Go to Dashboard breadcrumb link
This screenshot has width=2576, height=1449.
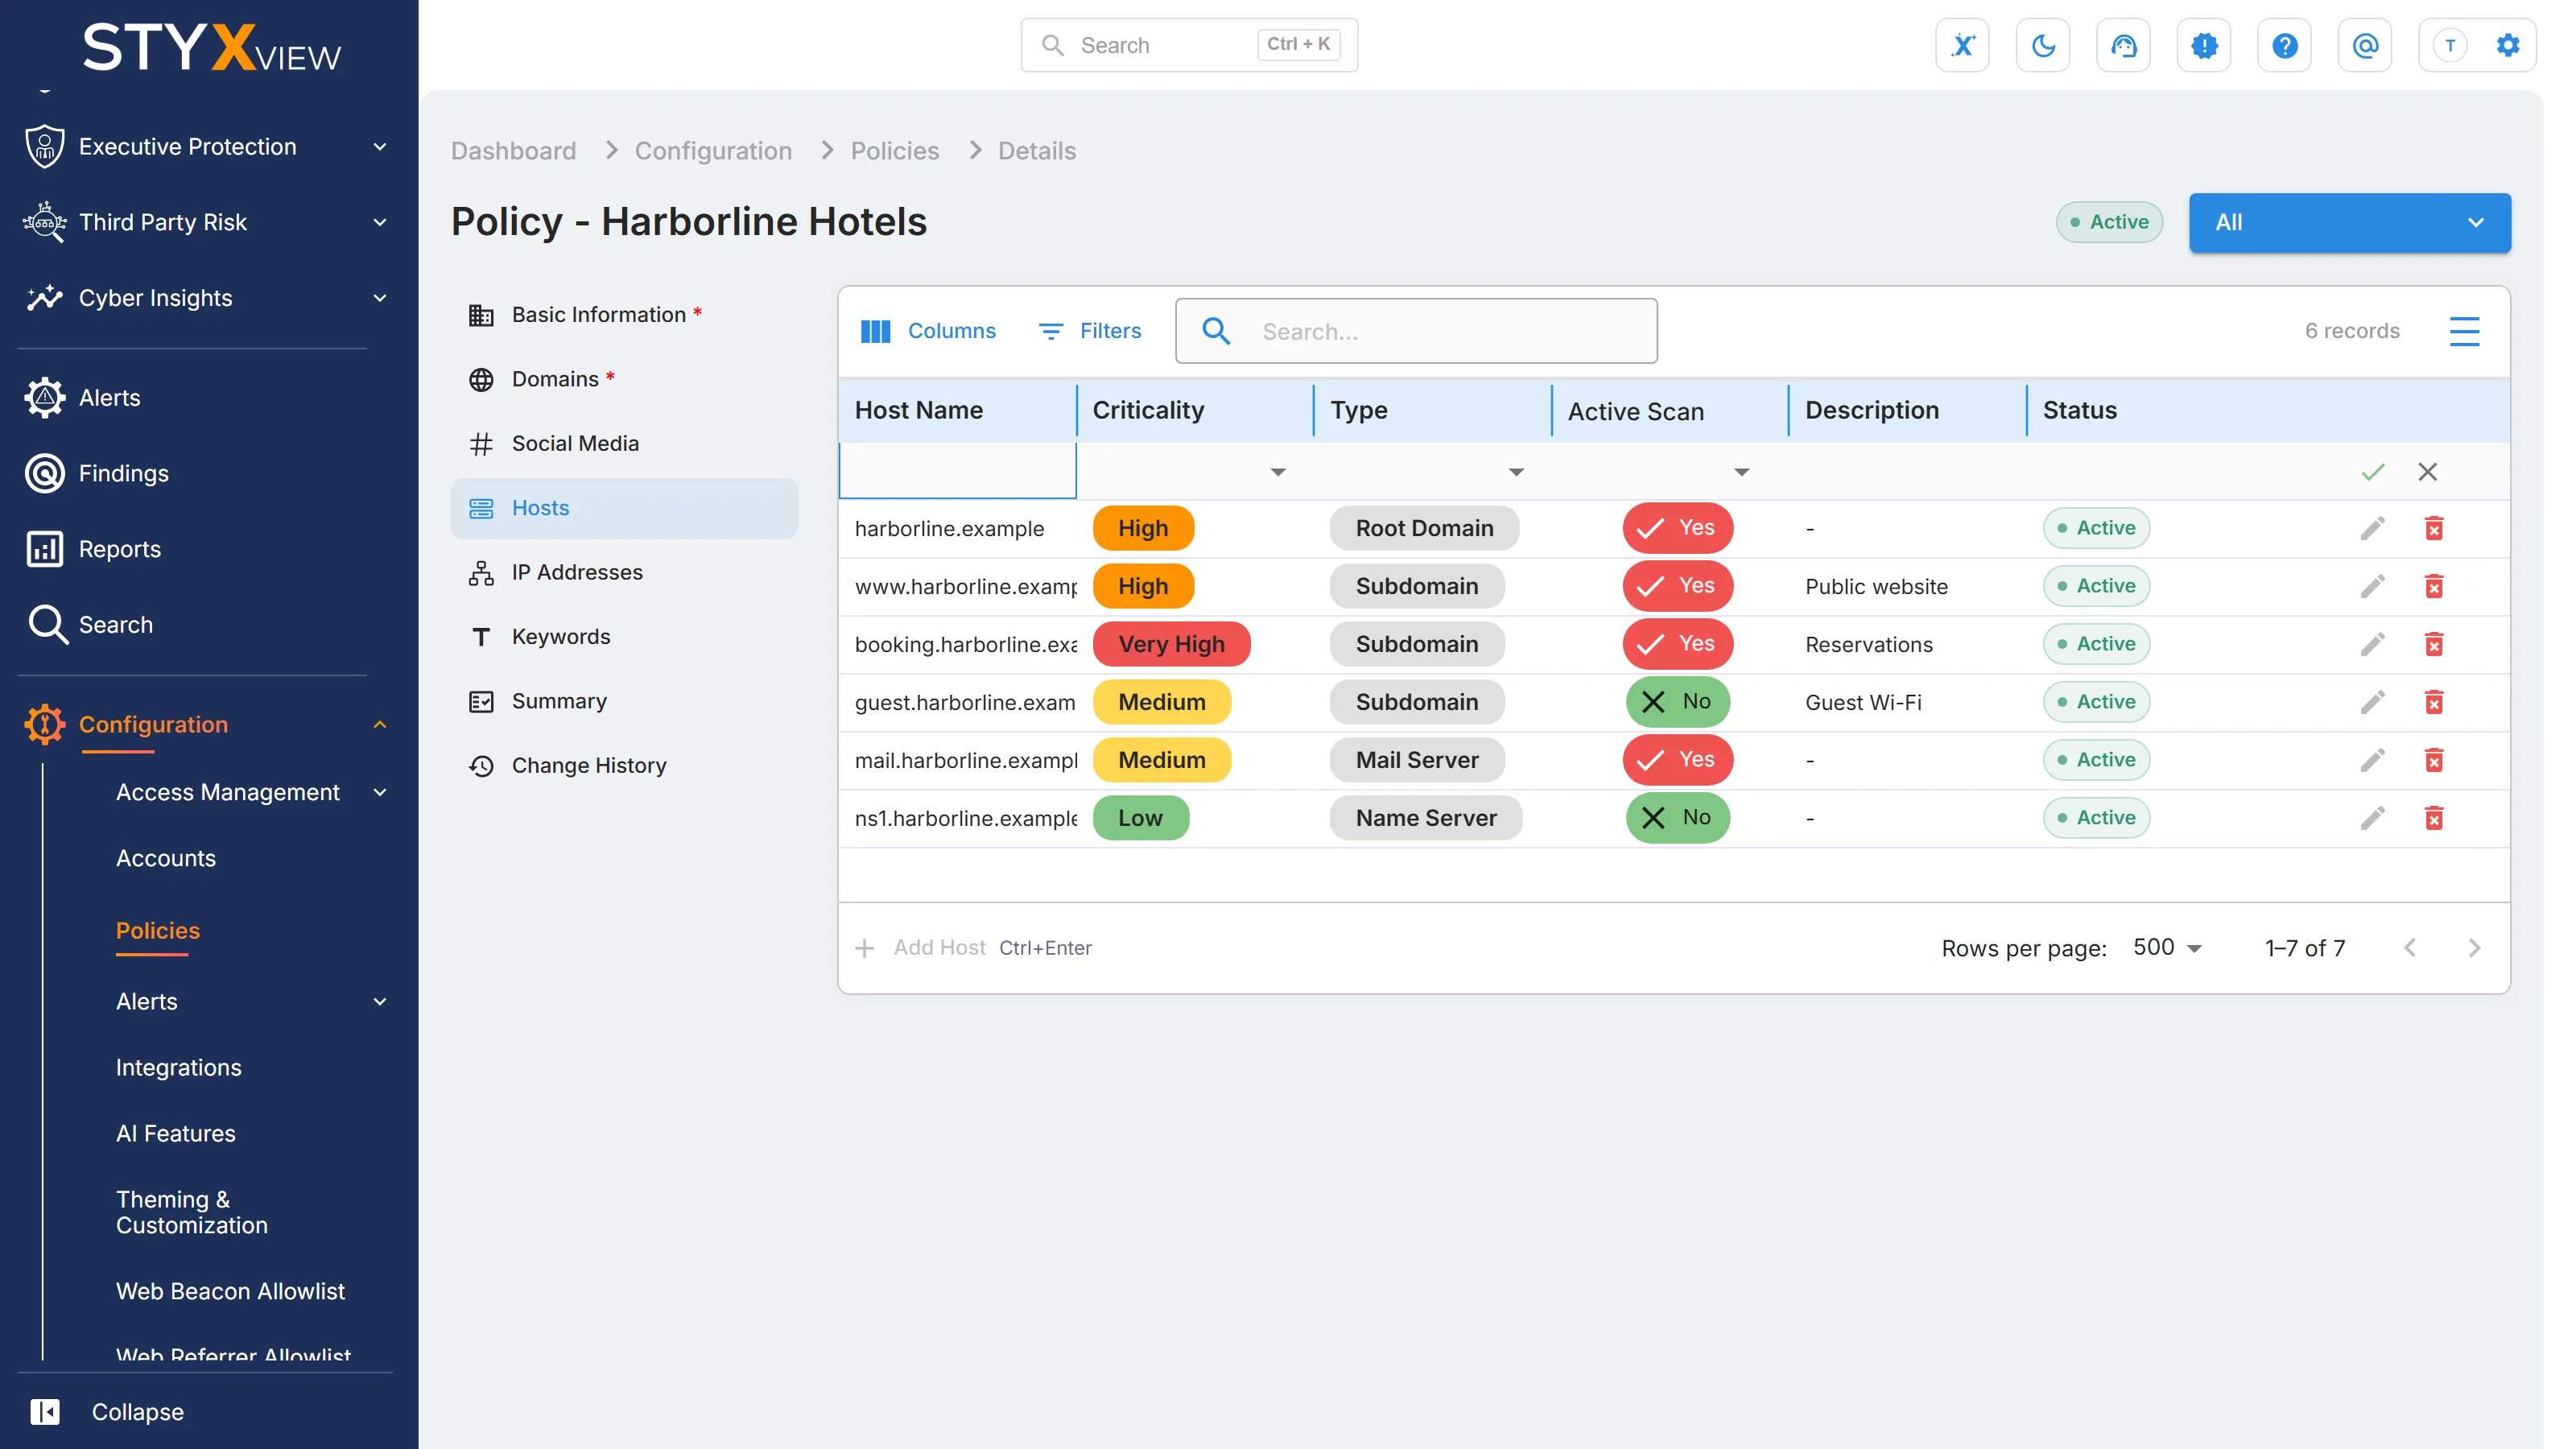(513, 151)
